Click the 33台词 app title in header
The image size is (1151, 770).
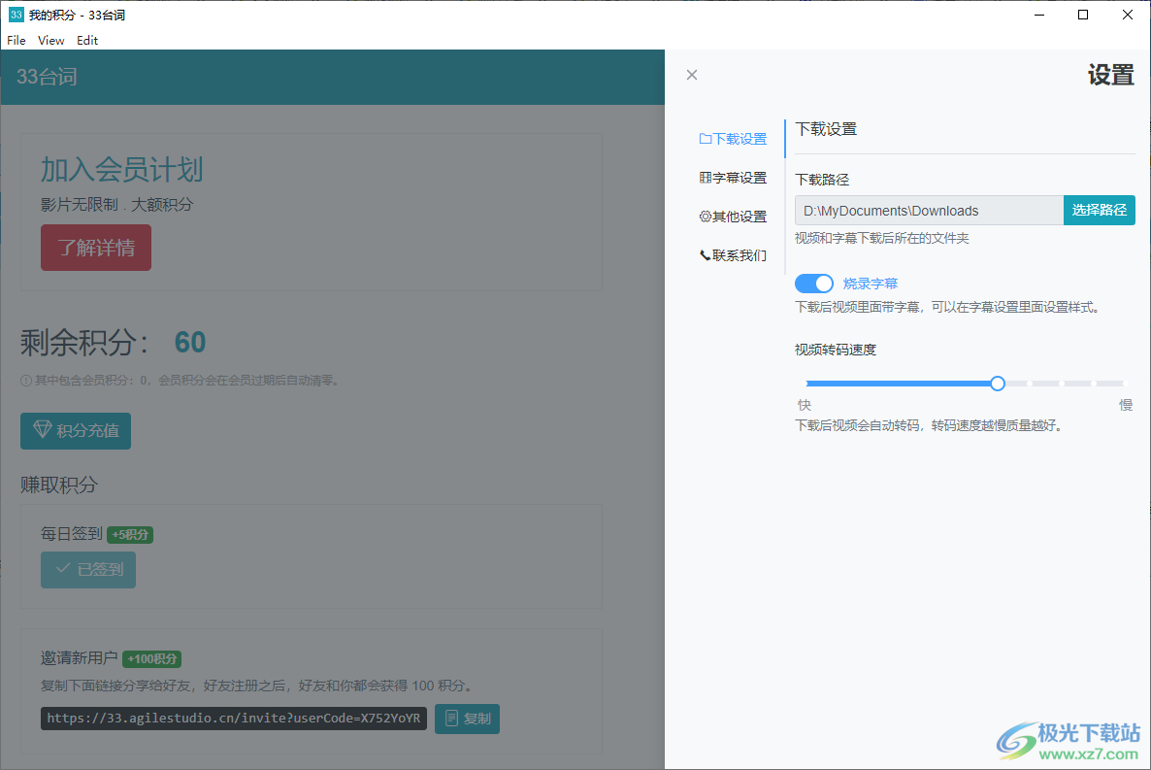(47, 77)
